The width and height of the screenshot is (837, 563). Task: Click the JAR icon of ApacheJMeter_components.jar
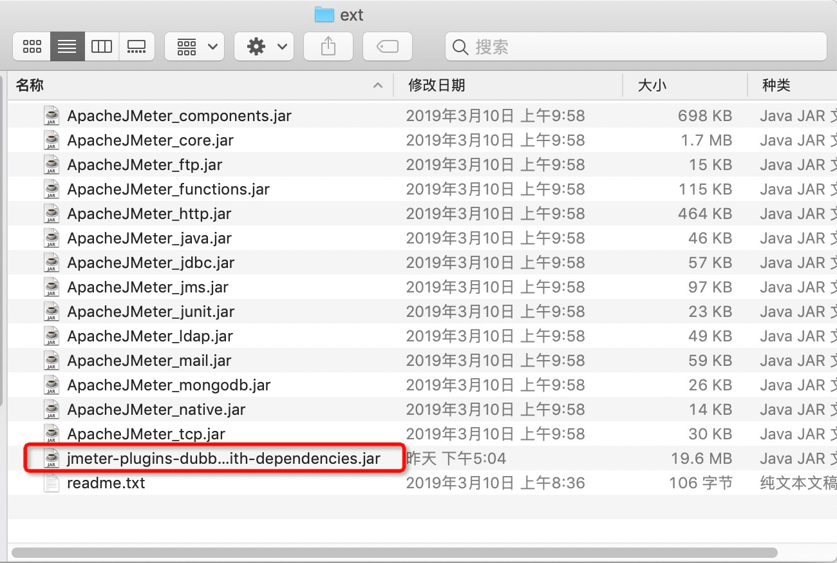pyautogui.click(x=52, y=116)
